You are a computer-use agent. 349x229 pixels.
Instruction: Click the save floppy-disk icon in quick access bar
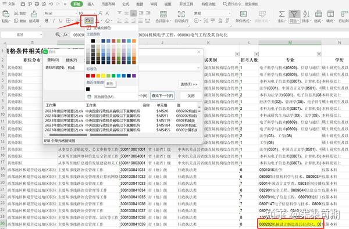click(23, 4)
